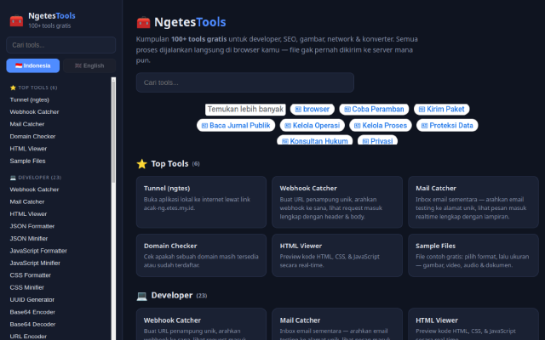Select Webhook Catcher under Developer sidebar
Viewport: 545px width, 340px height.
point(34,190)
